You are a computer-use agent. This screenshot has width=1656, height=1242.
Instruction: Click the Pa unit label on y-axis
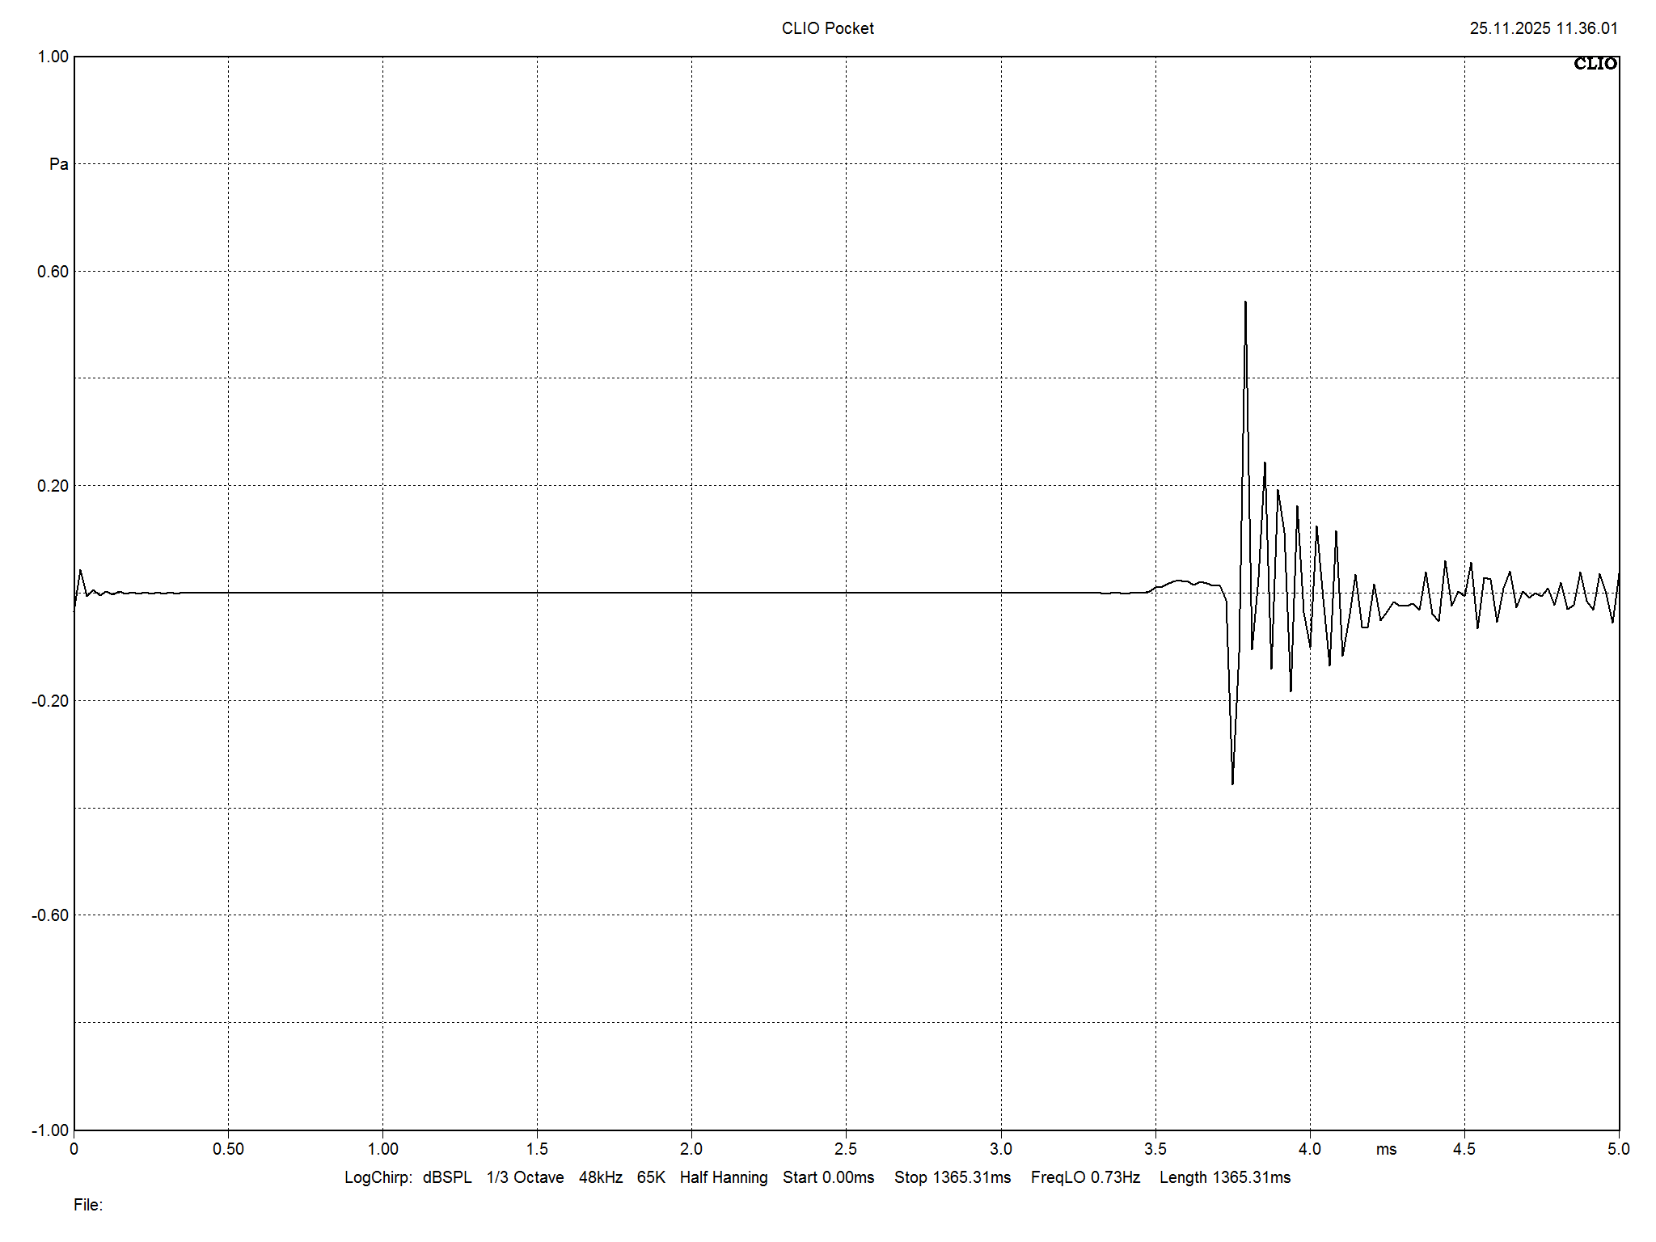click(x=59, y=164)
